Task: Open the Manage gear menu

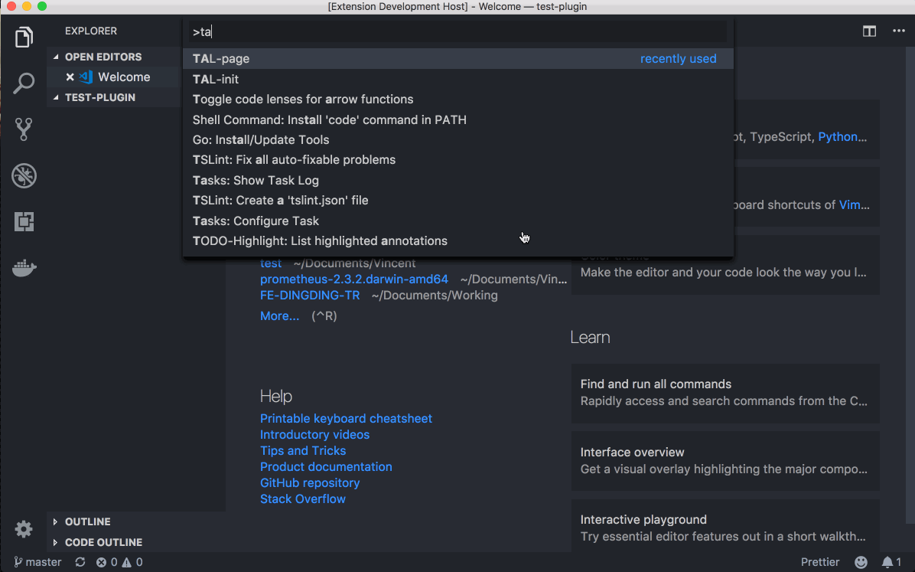Action: 24,529
